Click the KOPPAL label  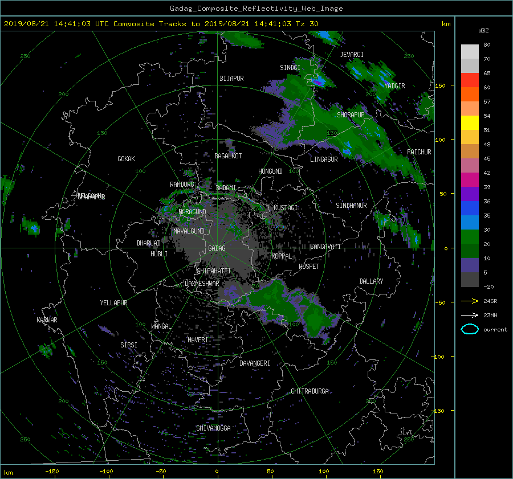tap(282, 256)
